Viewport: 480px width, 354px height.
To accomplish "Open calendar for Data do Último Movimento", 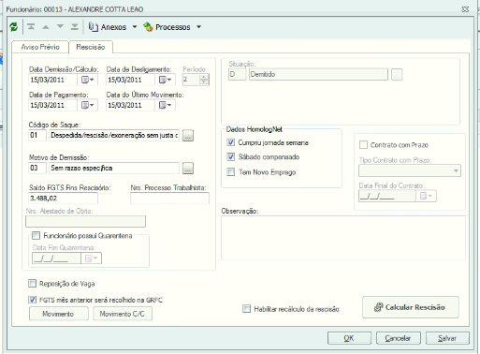I will [x=165, y=105].
